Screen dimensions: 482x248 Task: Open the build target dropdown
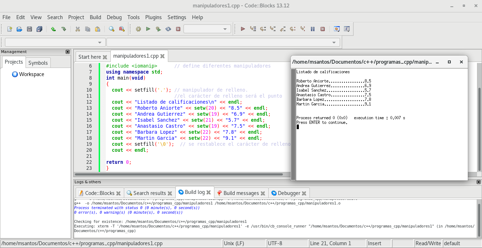pos(225,29)
